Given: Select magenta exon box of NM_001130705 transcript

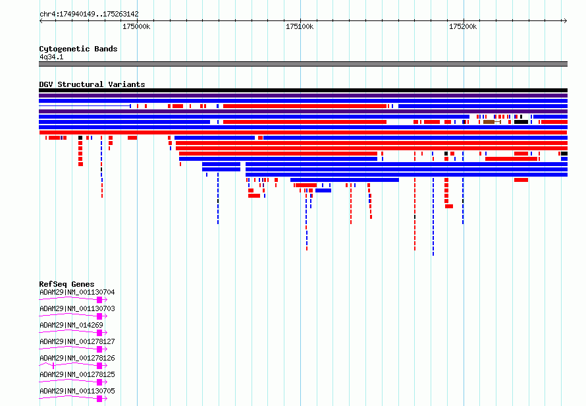Looking at the screenshot, I should coord(99,399).
